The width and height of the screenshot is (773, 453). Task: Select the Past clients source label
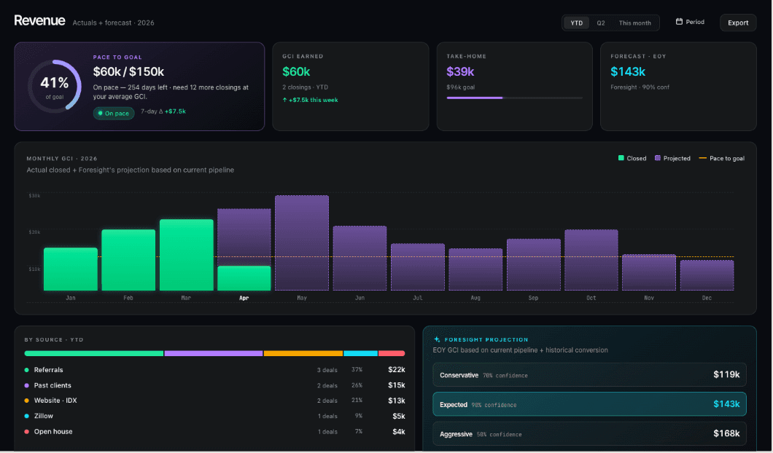pyautogui.click(x=53, y=385)
